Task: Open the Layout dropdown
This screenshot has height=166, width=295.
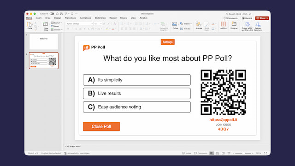Action: point(56,23)
